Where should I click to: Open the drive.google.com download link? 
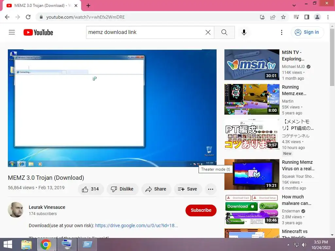pos(136,226)
